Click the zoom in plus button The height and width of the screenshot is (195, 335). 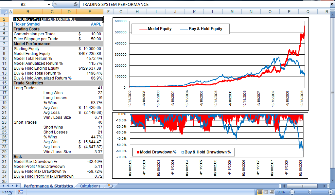[x=331, y=192]
